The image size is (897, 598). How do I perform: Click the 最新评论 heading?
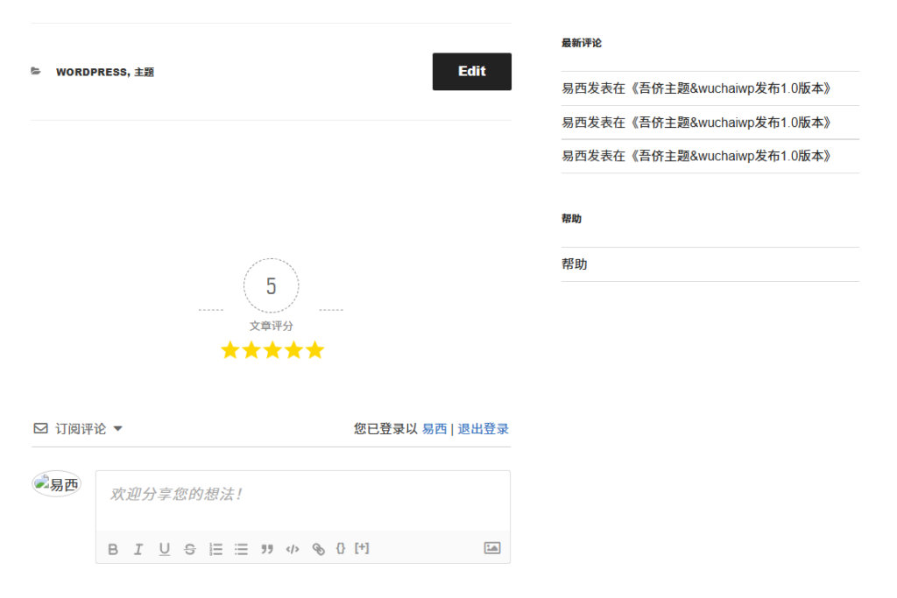pyautogui.click(x=582, y=43)
